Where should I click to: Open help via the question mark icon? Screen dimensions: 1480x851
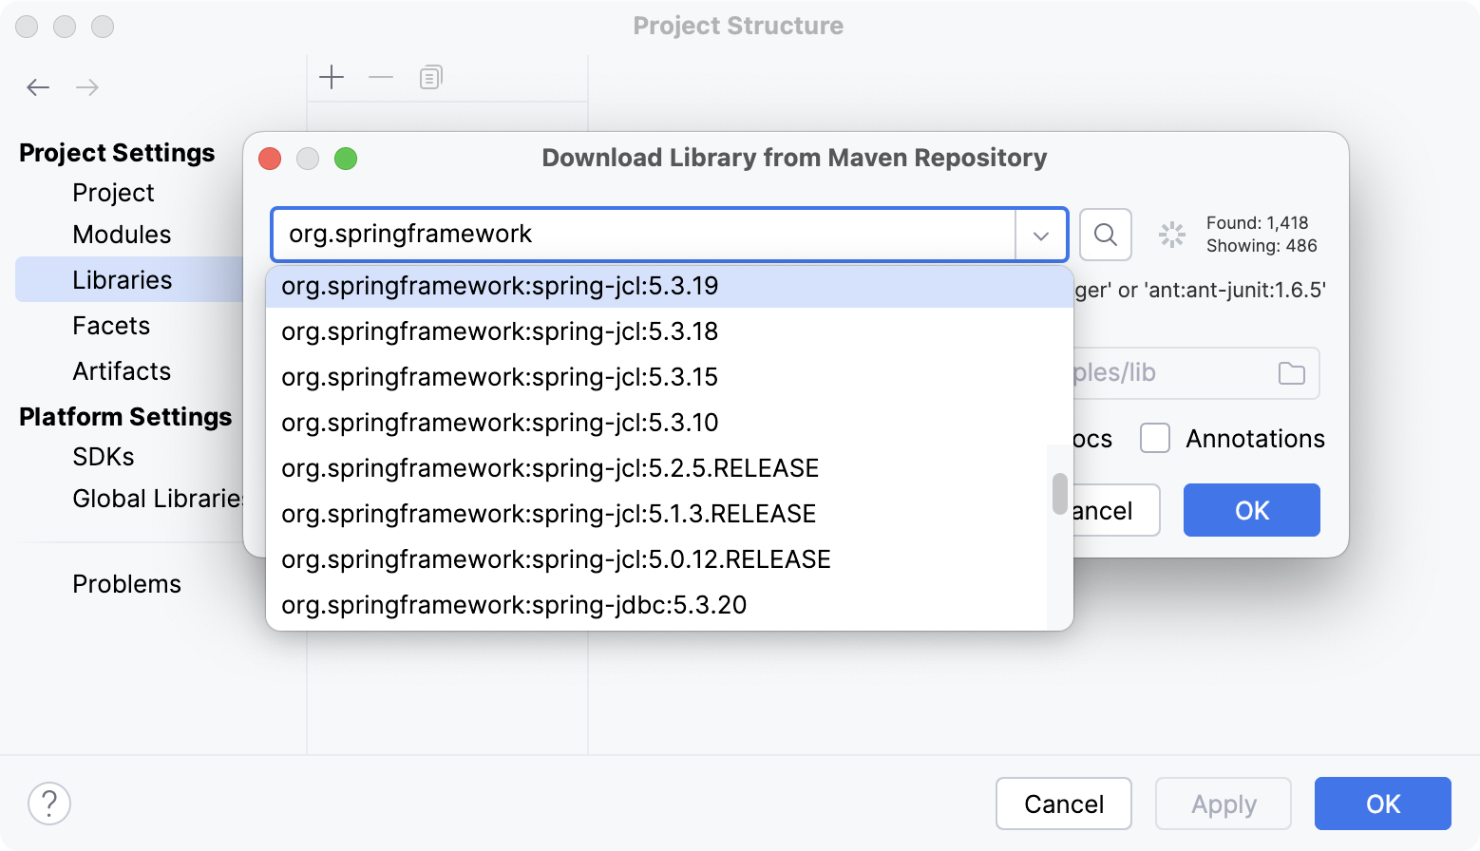pyautogui.click(x=49, y=804)
